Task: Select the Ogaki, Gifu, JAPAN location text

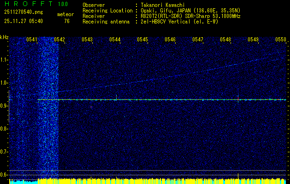Action: (190, 11)
